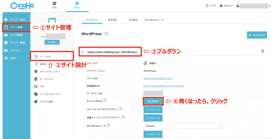The image size is (274, 139).
Task: Open DNS in sidebar
Action: [16, 58]
